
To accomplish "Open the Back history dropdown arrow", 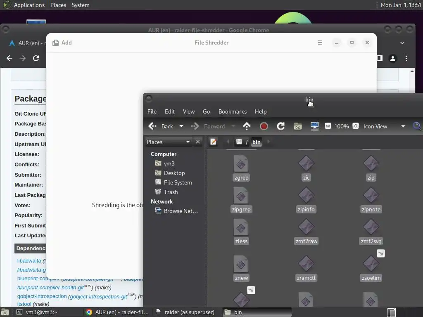I will pos(181,126).
